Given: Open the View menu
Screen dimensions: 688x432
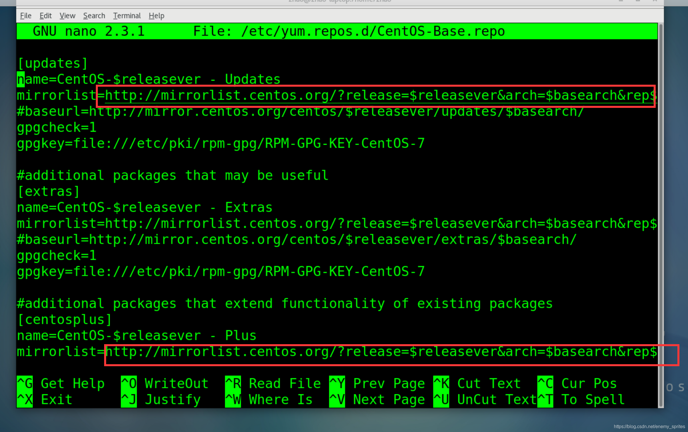Looking at the screenshot, I should pos(67,16).
